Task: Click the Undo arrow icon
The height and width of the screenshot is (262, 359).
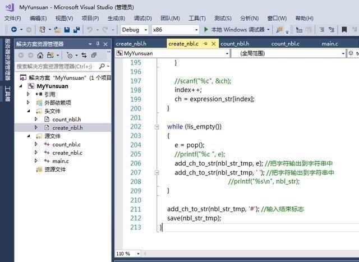Action: (x=90, y=30)
